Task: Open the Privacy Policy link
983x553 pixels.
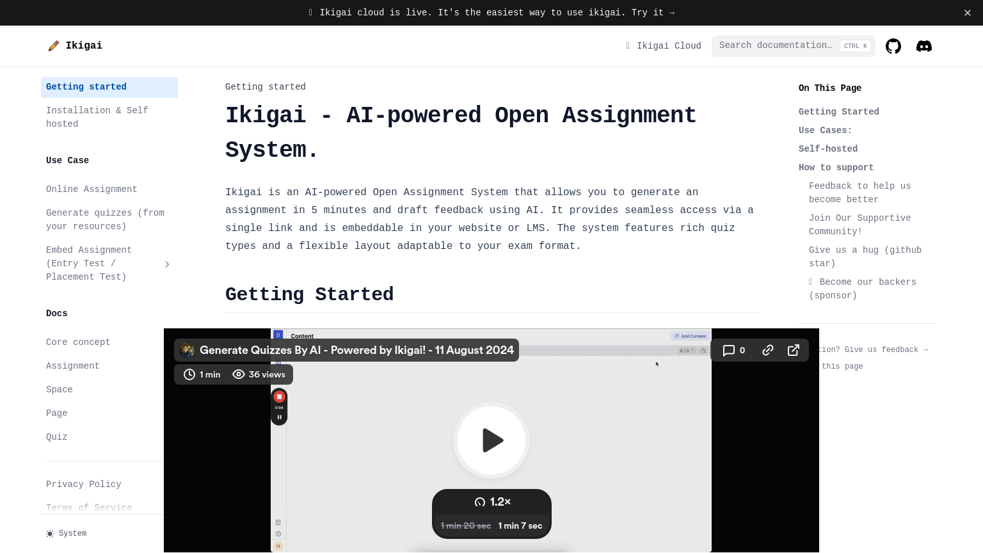Action: click(x=83, y=485)
